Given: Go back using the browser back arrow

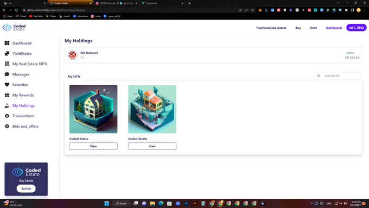Looking at the screenshot, I should 4,10.
